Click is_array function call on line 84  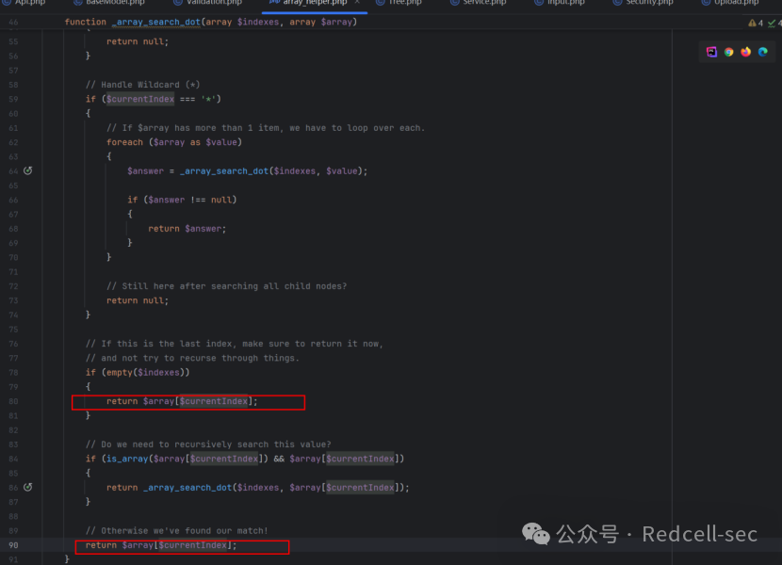[x=126, y=459]
